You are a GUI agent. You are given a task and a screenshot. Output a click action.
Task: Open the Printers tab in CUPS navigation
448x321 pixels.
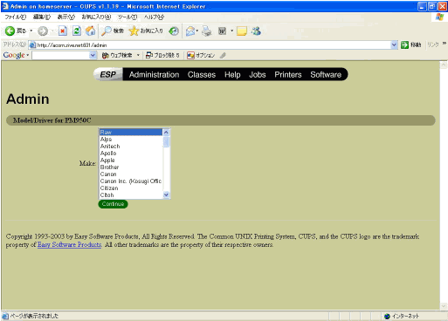[x=288, y=75]
